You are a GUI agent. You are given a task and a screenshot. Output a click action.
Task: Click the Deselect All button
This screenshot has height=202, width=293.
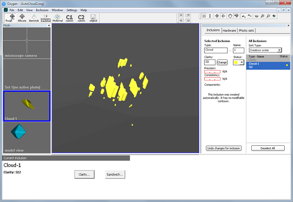[268, 148]
